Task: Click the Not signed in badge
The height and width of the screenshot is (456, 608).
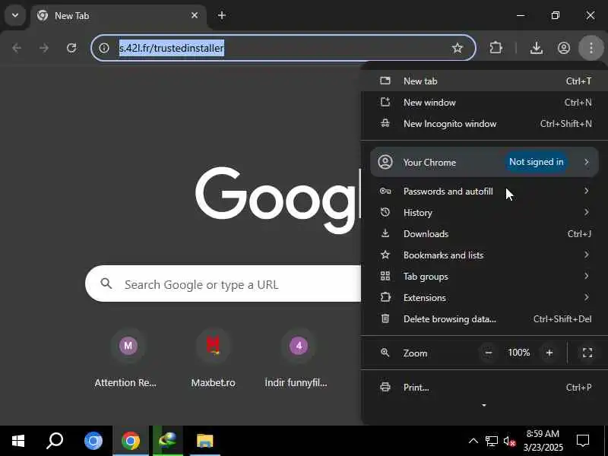Action: 537,162
